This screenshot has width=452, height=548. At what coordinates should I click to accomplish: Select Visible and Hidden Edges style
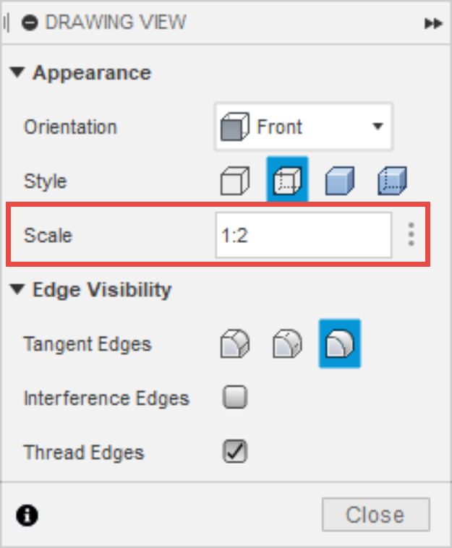coord(288,180)
